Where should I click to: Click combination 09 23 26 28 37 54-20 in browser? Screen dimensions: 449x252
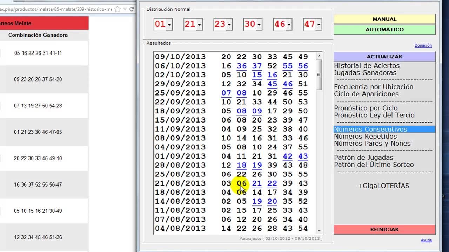(38, 79)
